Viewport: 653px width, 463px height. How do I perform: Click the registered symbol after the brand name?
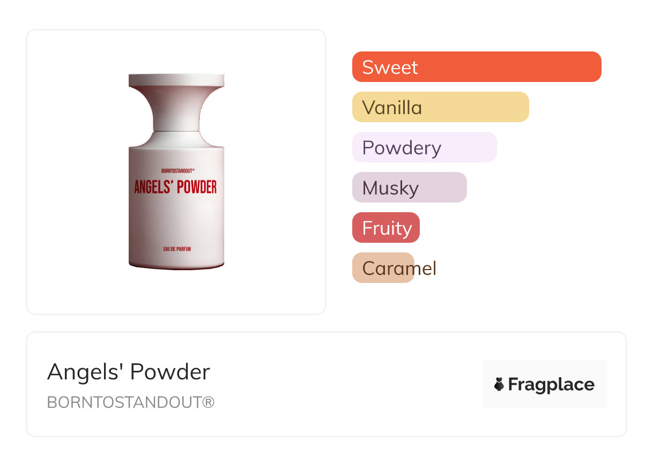208,402
